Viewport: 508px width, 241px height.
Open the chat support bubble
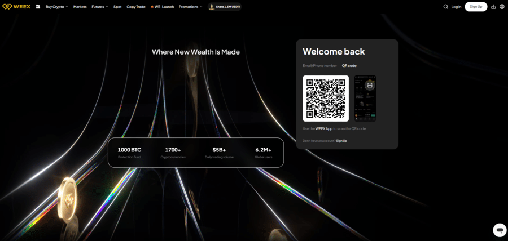coord(500,230)
